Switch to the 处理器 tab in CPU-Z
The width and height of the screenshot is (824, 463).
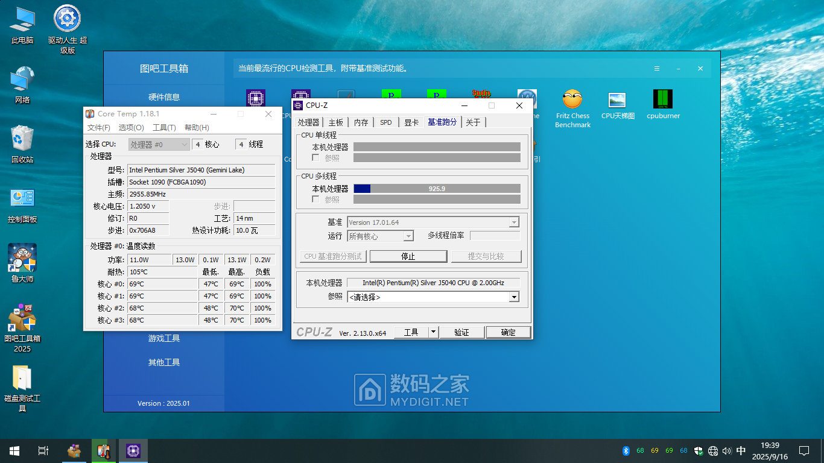[308, 122]
